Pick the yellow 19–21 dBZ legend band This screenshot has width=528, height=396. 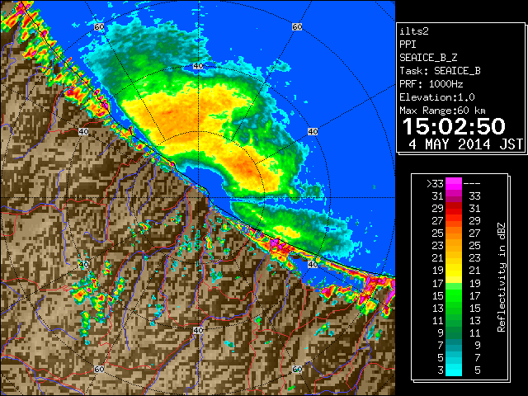click(454, 271)
